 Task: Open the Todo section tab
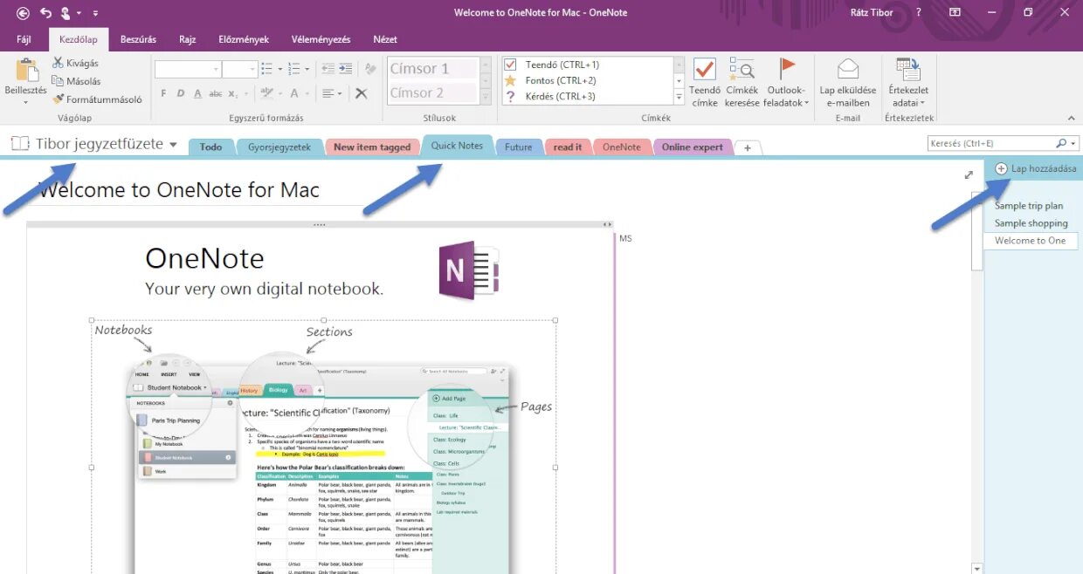click(210, 147)
